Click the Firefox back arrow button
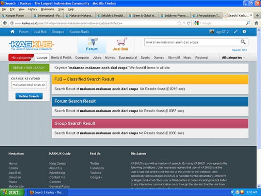 (x=5, y=23)
